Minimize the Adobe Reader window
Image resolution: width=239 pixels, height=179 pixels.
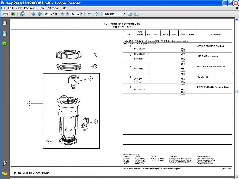224,3
